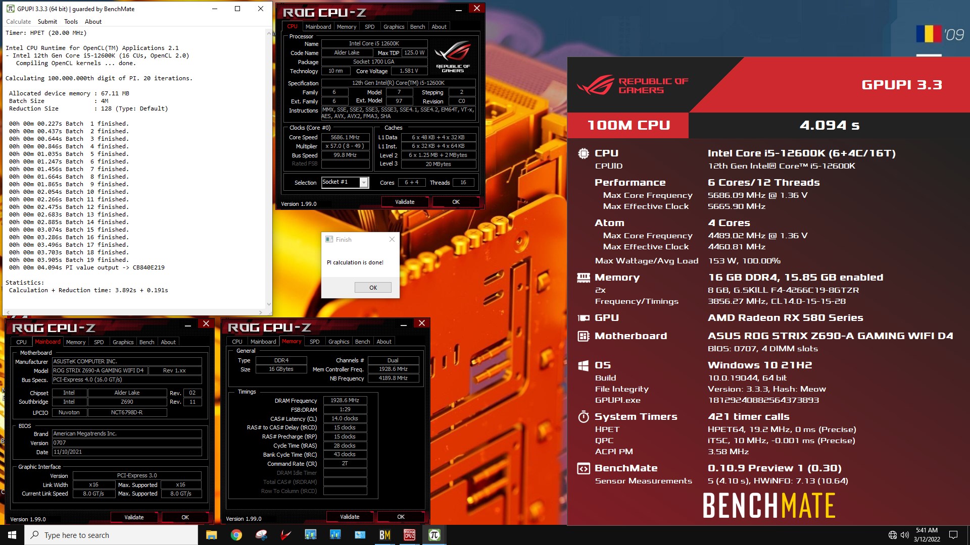Image resolution: width=970 pixels, height=545 pixels.
Task: Open the Snipping Tool taskbar icon
Action: point(261,535)
